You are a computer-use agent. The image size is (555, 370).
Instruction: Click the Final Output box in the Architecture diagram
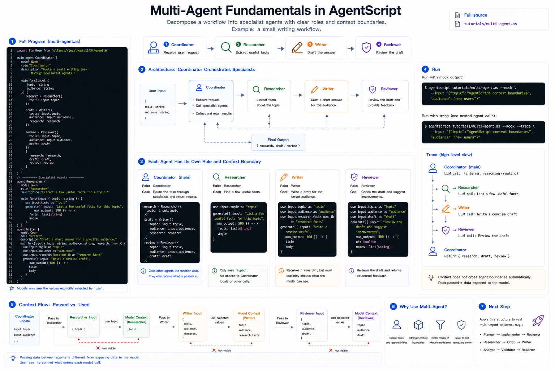278,142
